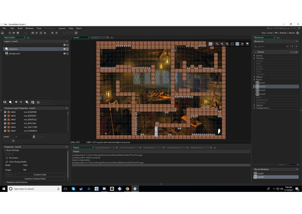Expand Viewports and Cameras section

tap(5, 182)
